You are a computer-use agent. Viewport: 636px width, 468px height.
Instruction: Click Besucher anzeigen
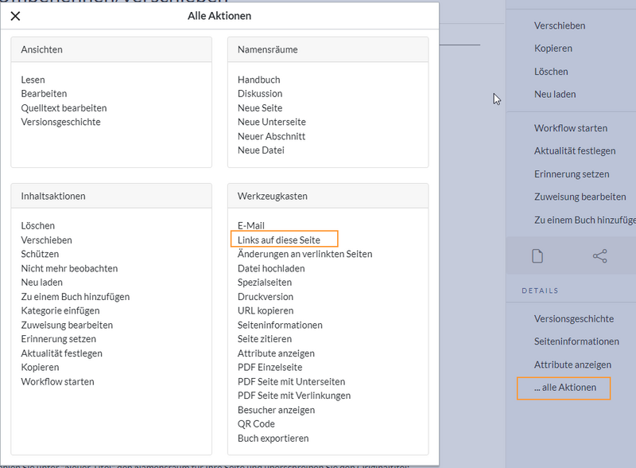pyautogui.click(x=276, y=410)
